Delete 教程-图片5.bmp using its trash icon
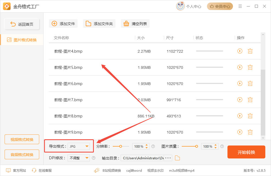The width and height of the screenshot is (271, 176). 250,67
